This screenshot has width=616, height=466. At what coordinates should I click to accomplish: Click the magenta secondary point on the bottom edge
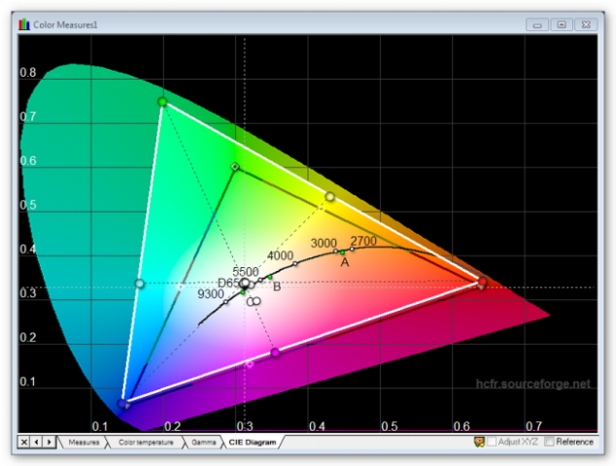[x=275, y=352]
